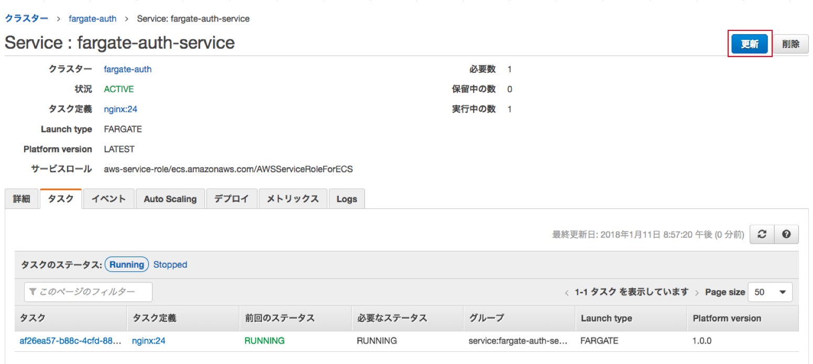Open the nginx:24 task definition
Screen dimensions: 813x364
120,109
